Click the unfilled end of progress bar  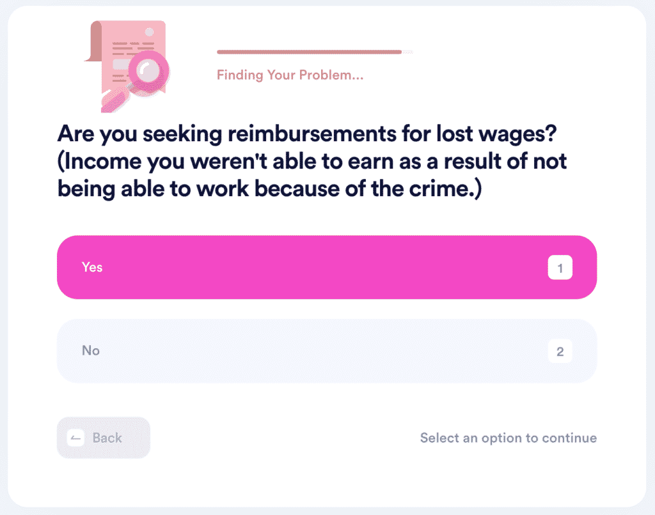407,52
